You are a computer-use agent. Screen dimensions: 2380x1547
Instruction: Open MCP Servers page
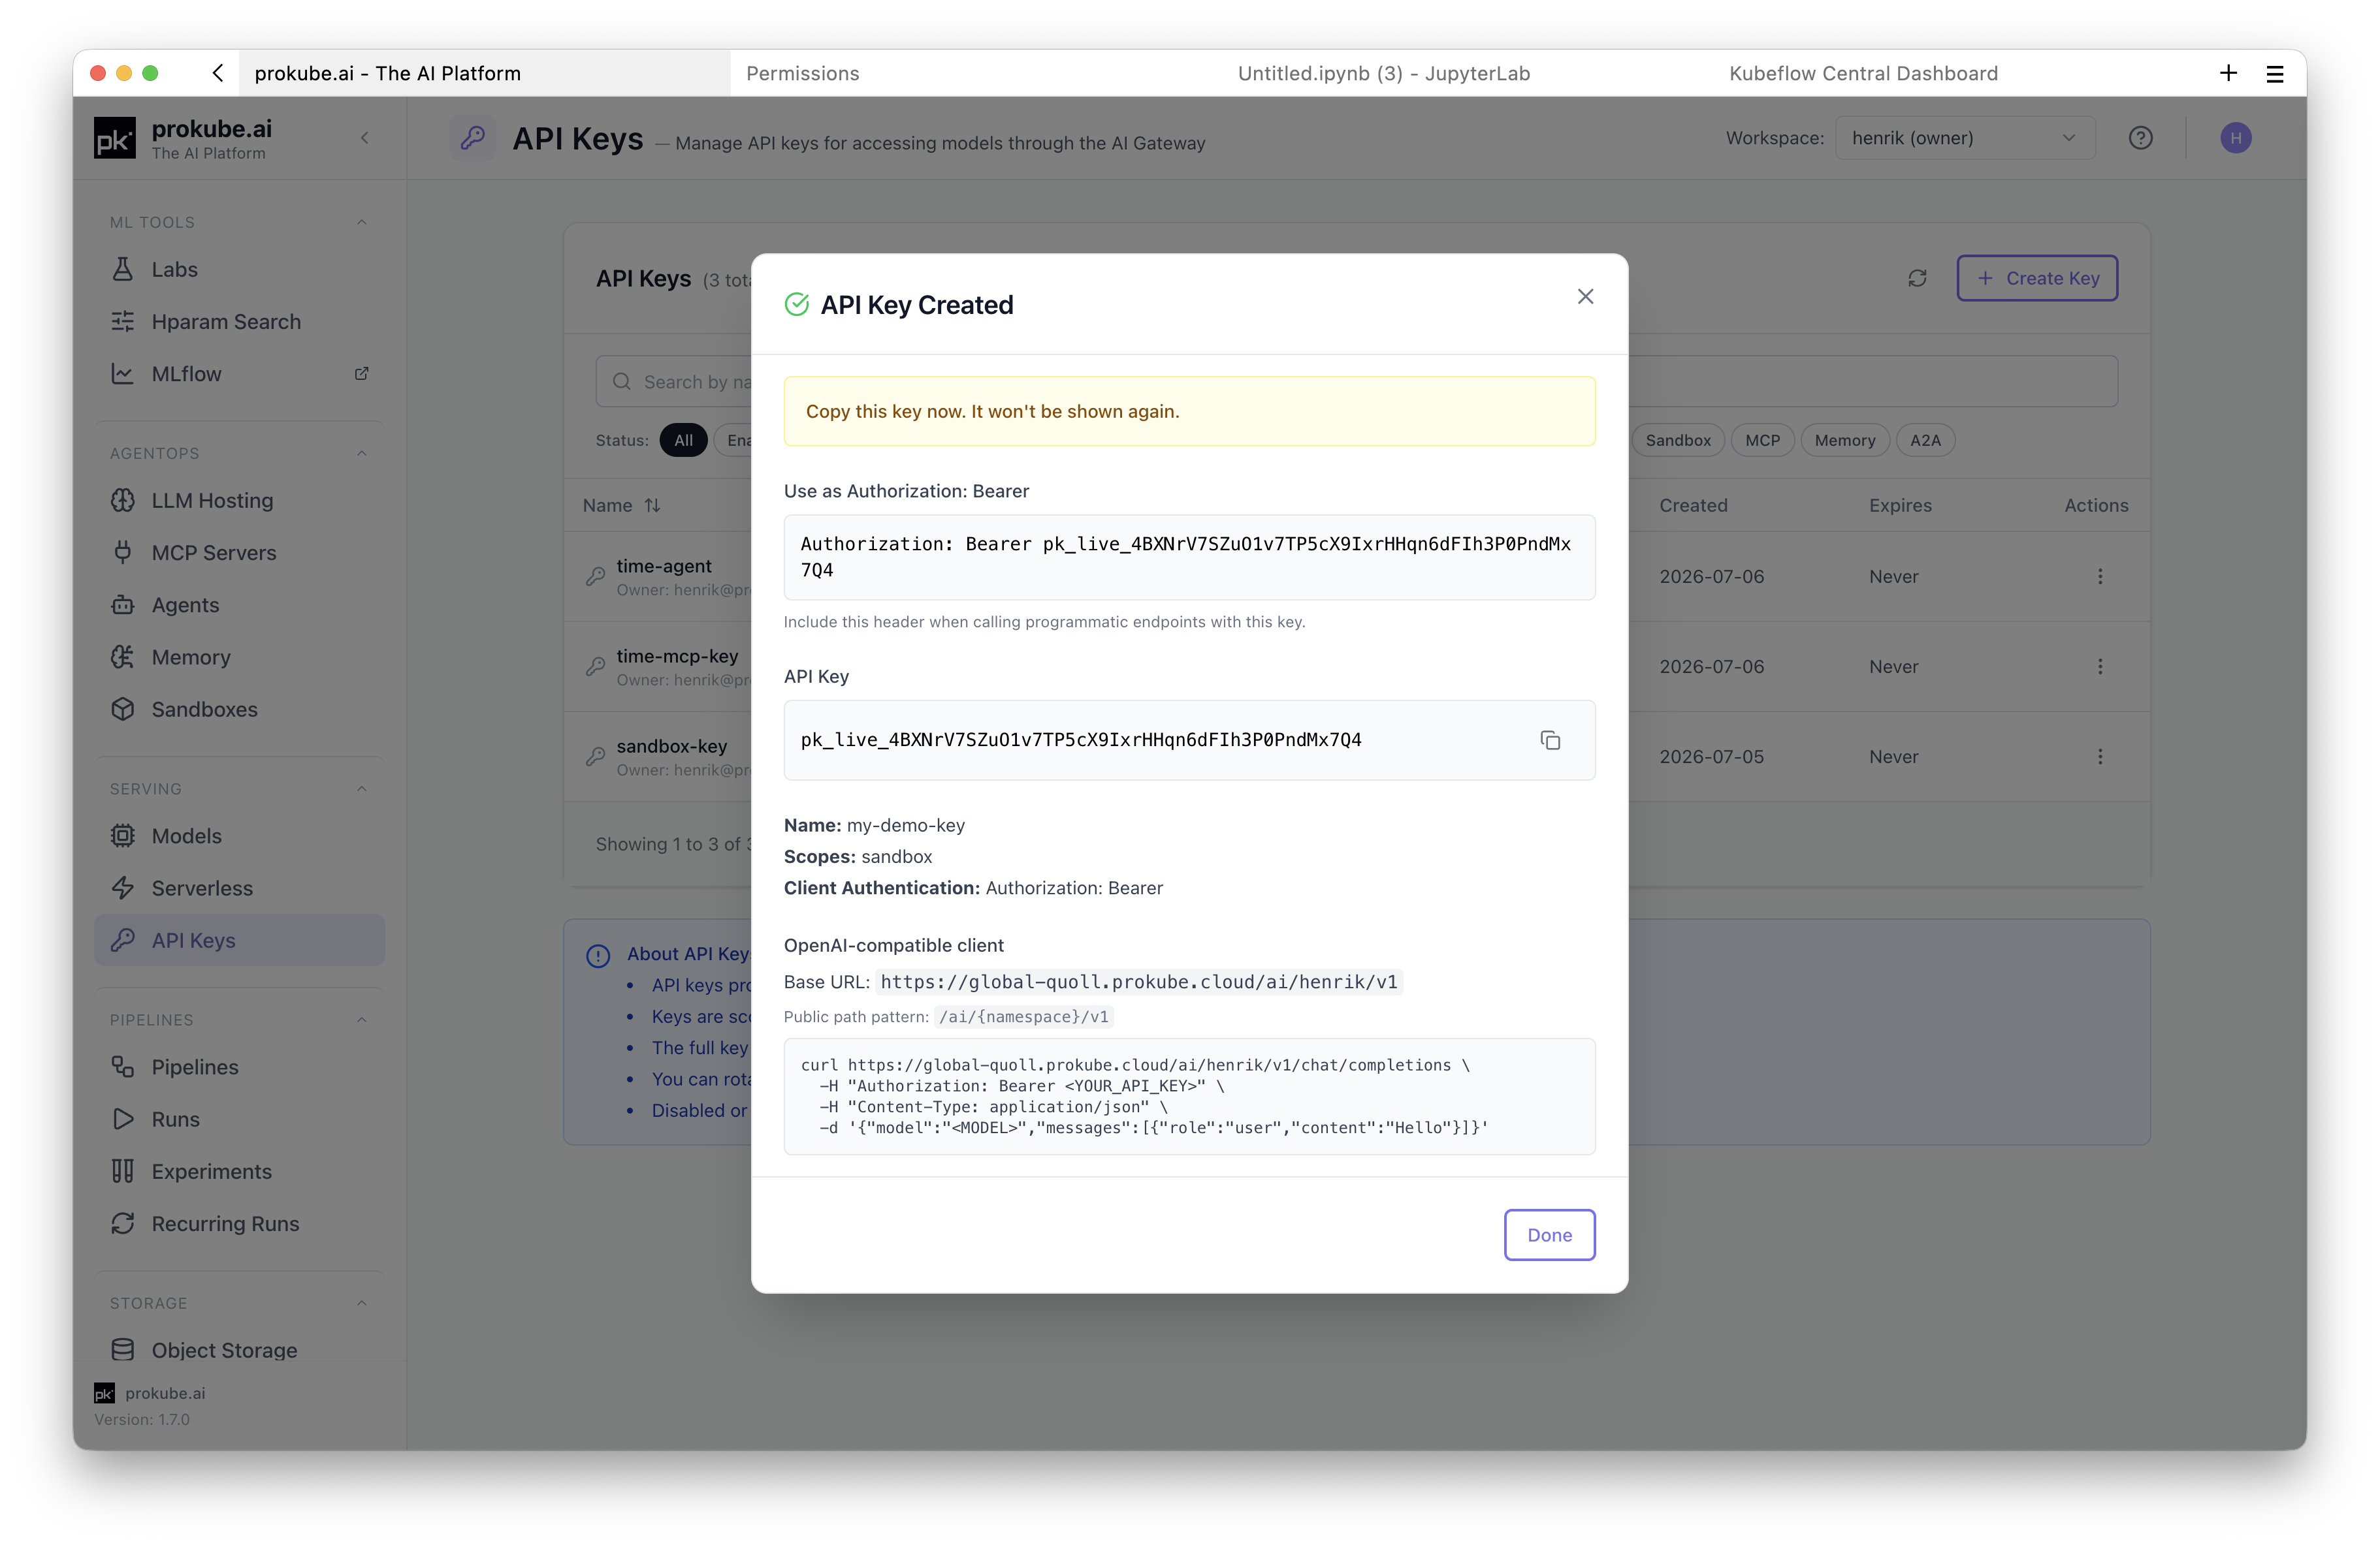[240, 553]
